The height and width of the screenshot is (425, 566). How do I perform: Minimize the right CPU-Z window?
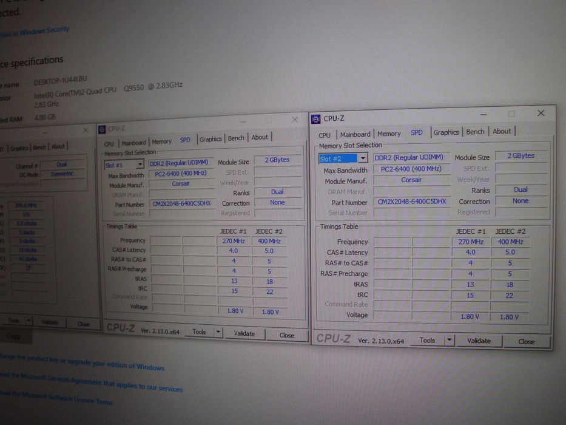pyautogui.click(x=483, y=115)
